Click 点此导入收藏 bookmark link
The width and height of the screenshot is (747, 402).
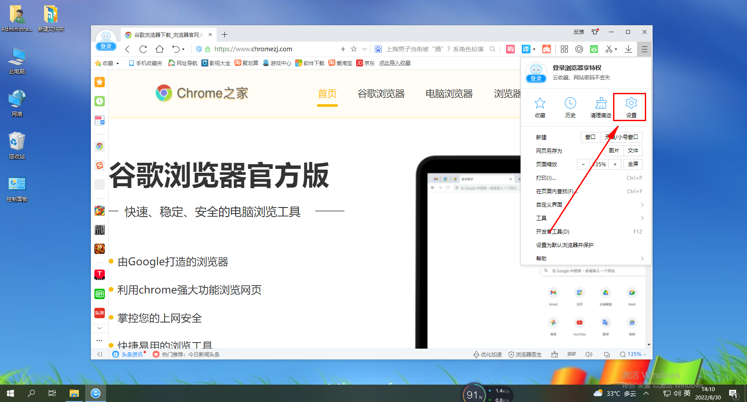tap(395, 63)
